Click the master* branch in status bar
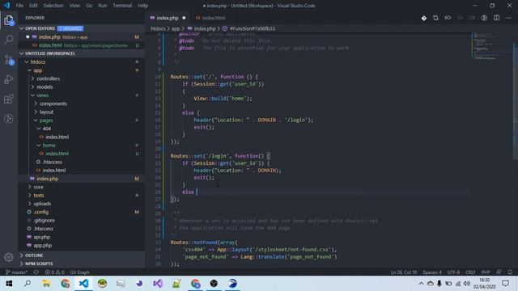 (x=16, y=272)
